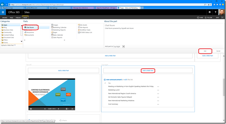The width and height of the screenshot is (226, 124).
Task: Open the Office 365 app launcher
Action: point(3,12)
